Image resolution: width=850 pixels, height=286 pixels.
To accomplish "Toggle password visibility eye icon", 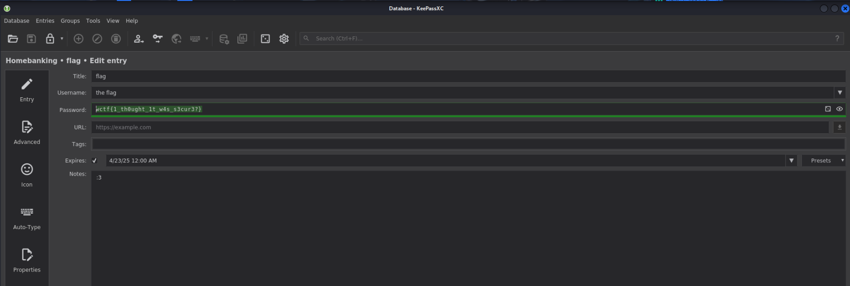I will click(839, 109).
